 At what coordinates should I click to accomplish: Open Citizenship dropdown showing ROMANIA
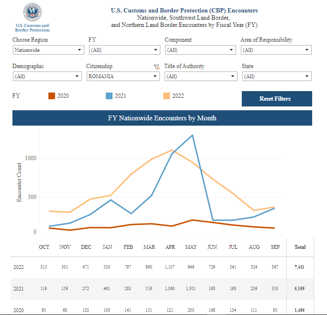pos(123,76)
